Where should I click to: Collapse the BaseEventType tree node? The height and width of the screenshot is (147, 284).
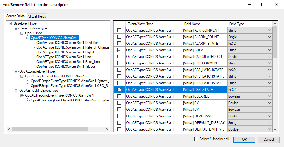pos(11,23)
